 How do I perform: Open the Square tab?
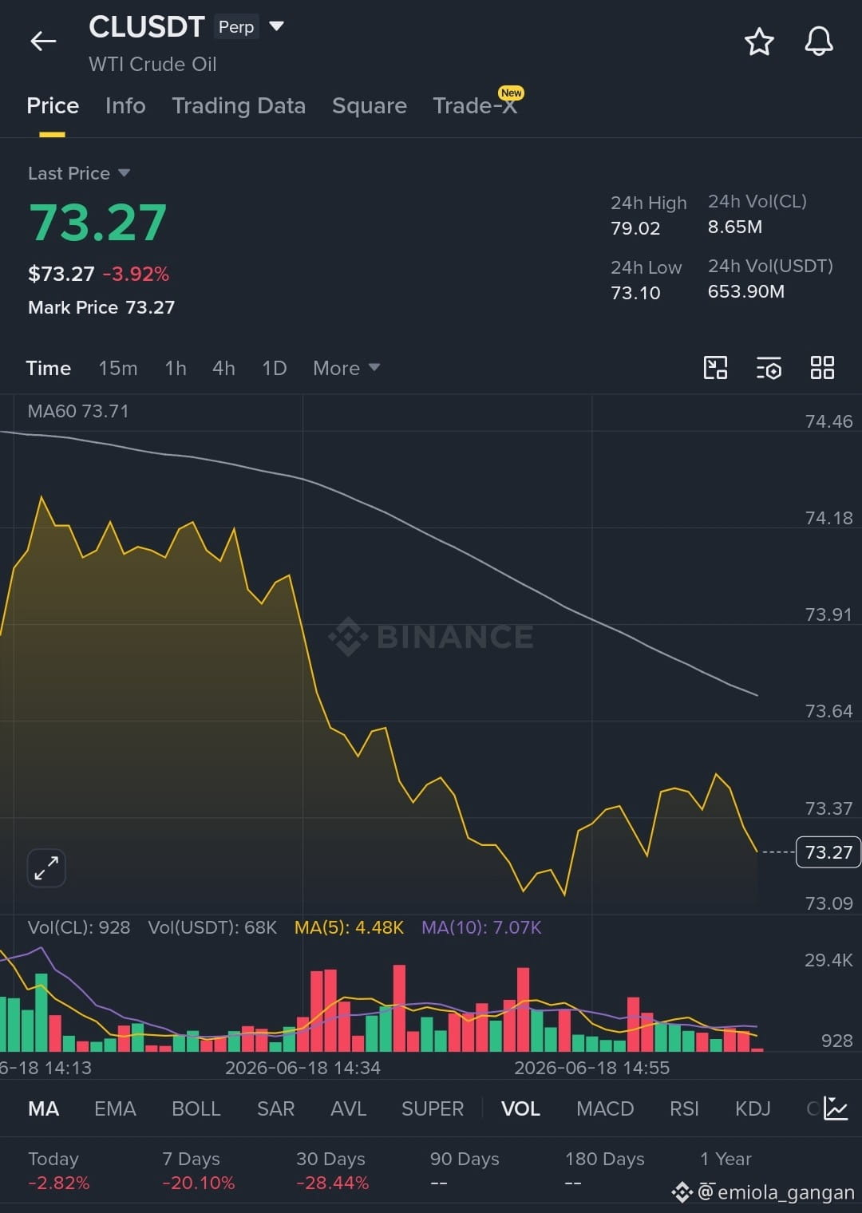370,105
